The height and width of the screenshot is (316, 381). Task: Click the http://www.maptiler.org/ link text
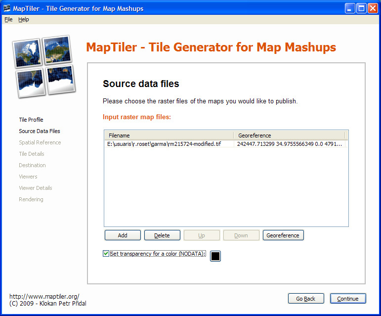(44, 297)
